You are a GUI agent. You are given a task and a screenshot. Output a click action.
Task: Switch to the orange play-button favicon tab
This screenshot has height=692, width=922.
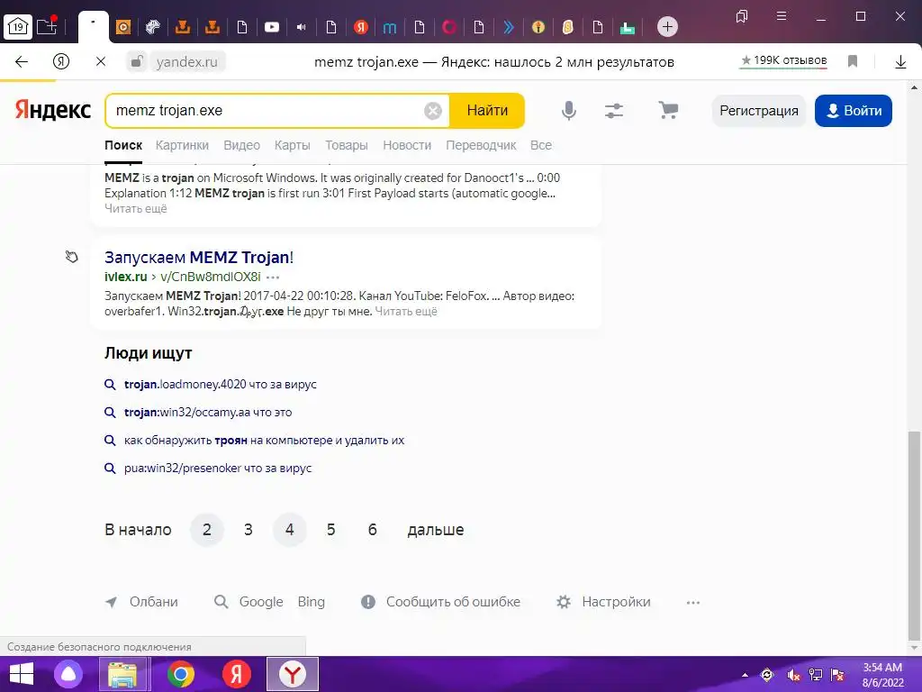tap(123, 27)
